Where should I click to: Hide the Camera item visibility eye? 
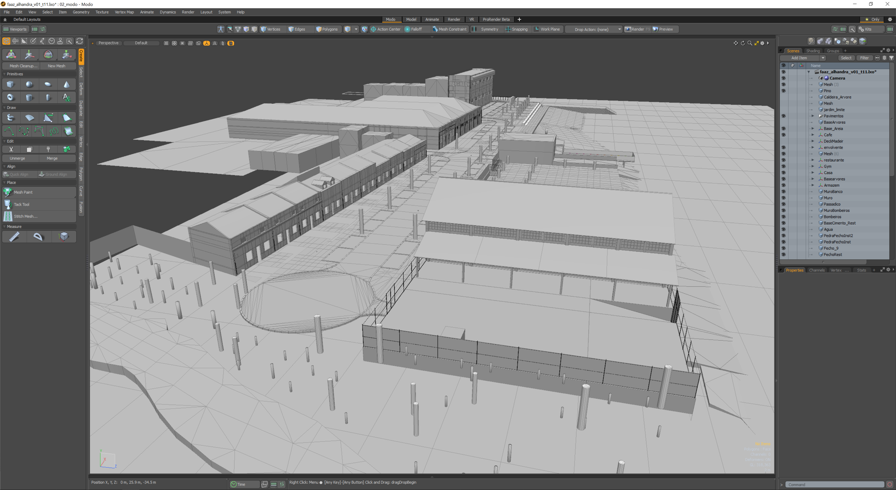783,78
